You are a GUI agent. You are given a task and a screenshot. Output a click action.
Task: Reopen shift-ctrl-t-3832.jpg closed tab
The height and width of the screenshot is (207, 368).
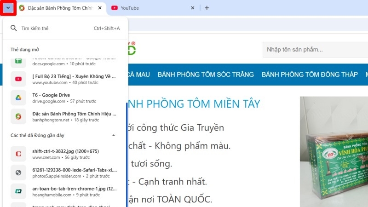(x=65, y=154)
